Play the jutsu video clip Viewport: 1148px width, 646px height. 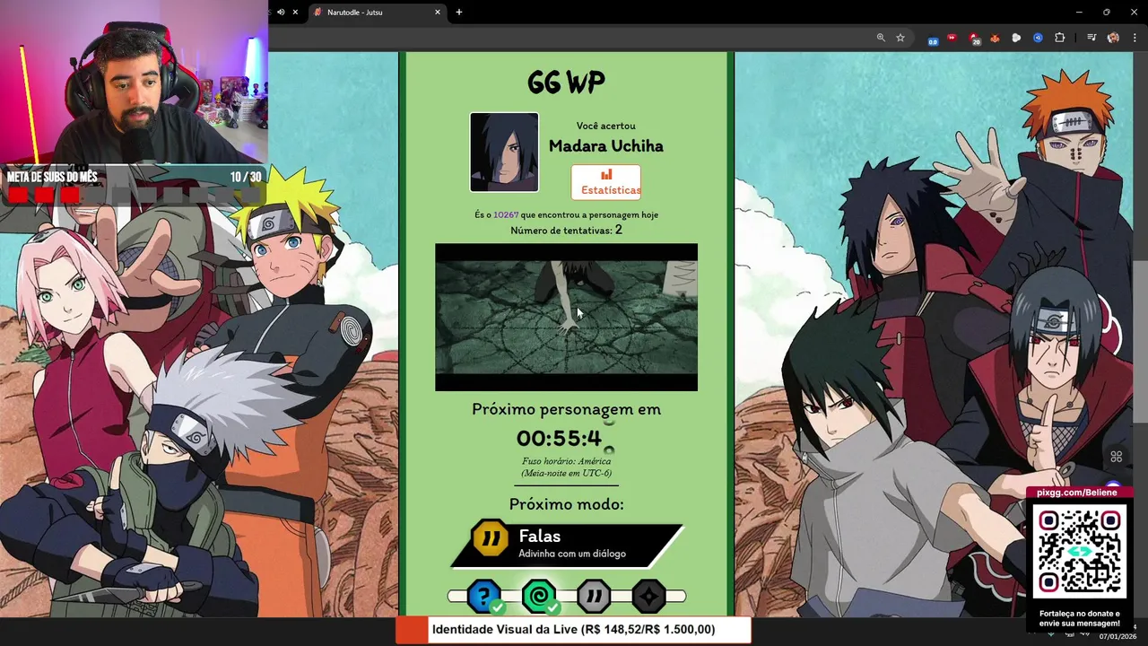[x=566, y=317]
